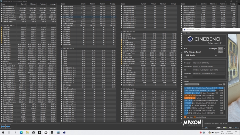Select the Ring/LLC Clock row
The image size is (240, 135).
(x=28, y=64)
